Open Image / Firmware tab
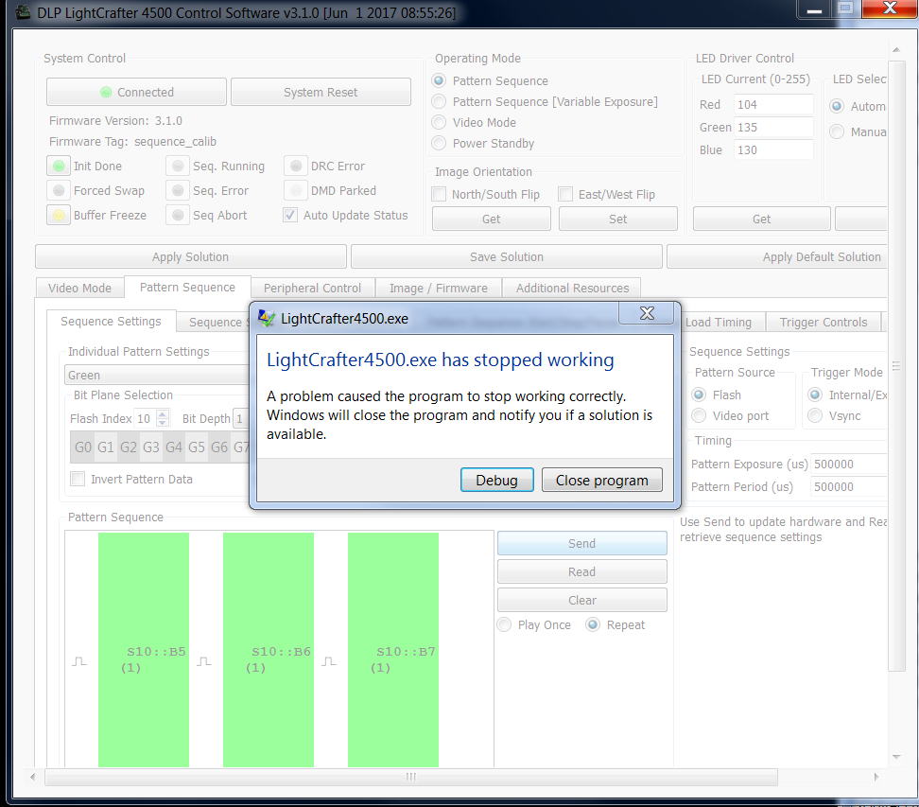 pos(439,288)
